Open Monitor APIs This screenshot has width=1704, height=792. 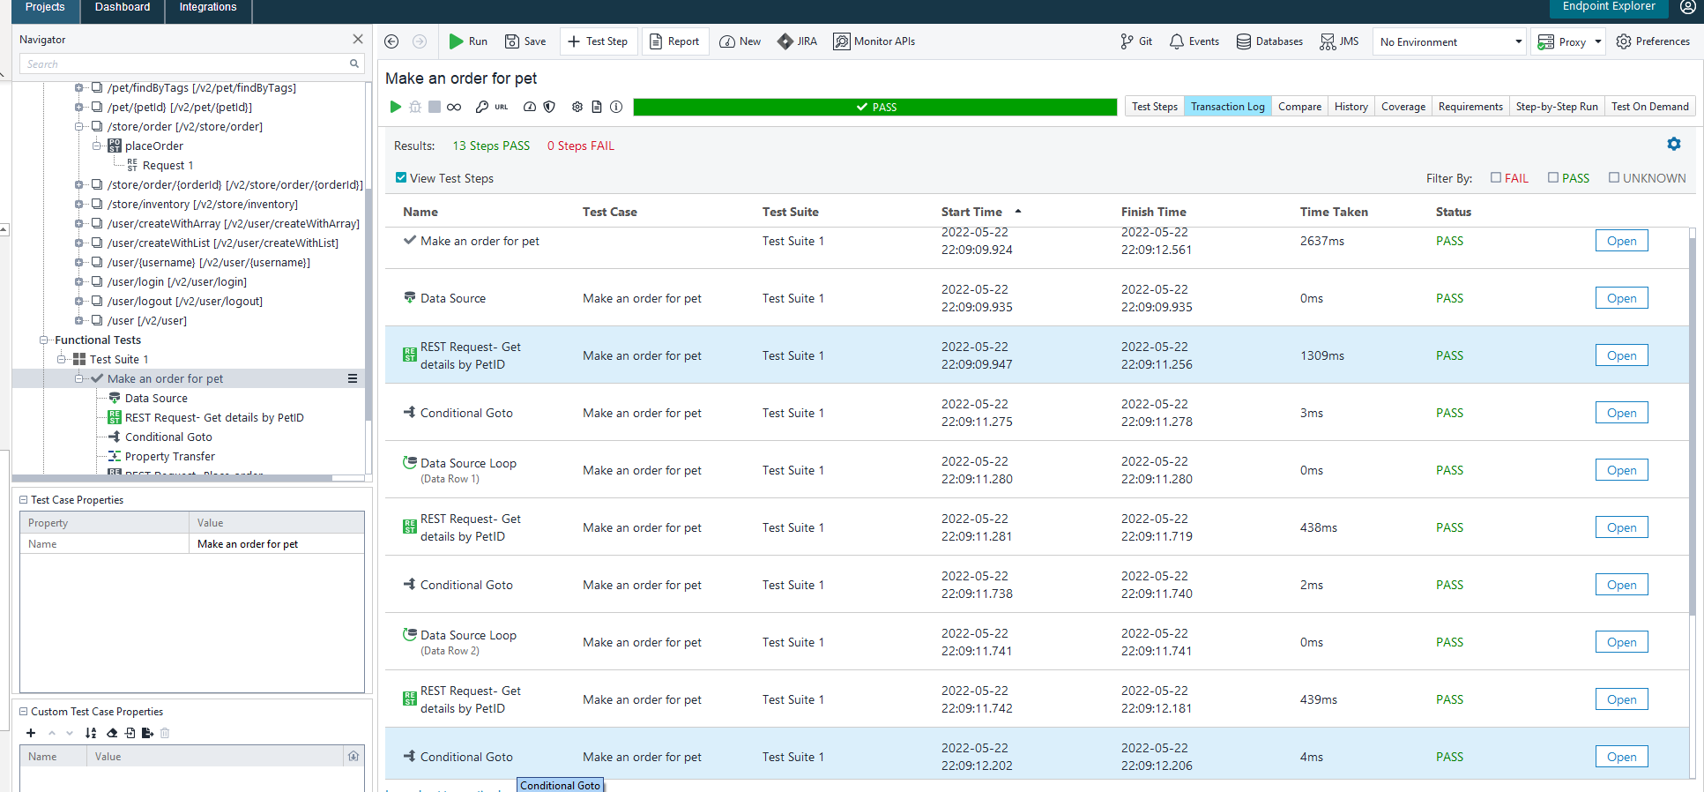[874, 41]
